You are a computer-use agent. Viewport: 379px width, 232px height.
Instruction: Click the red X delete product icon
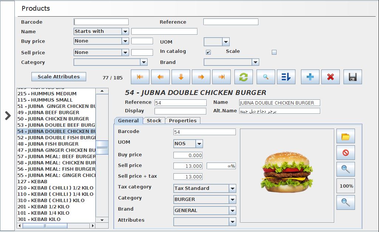pyautogui.click(x=331, y=77)
